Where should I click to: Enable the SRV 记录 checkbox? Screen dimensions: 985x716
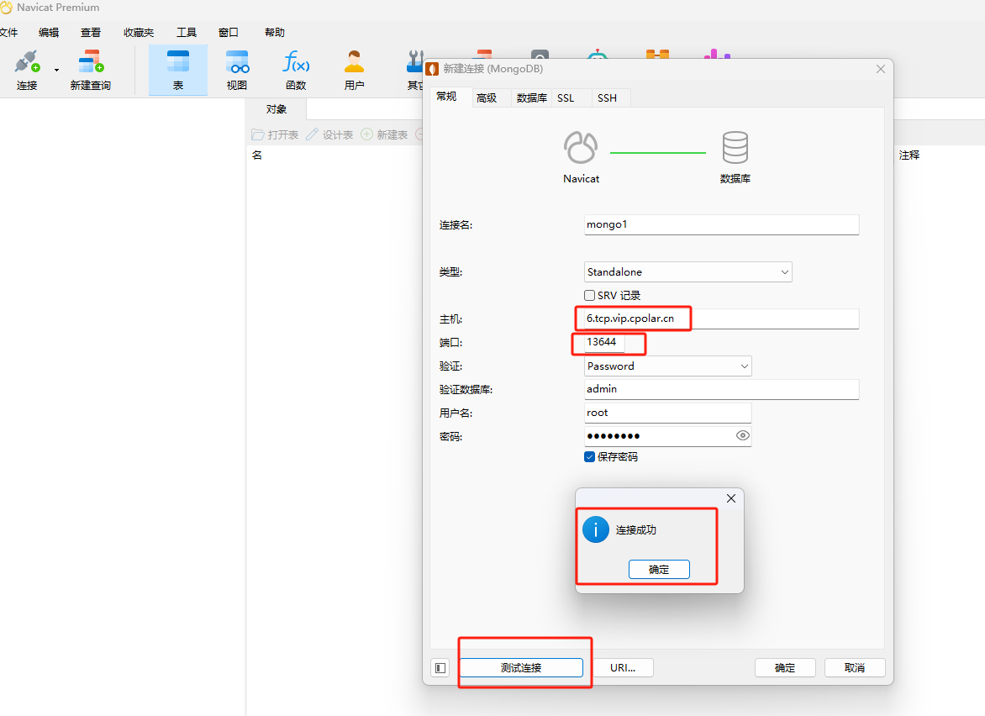589,295
